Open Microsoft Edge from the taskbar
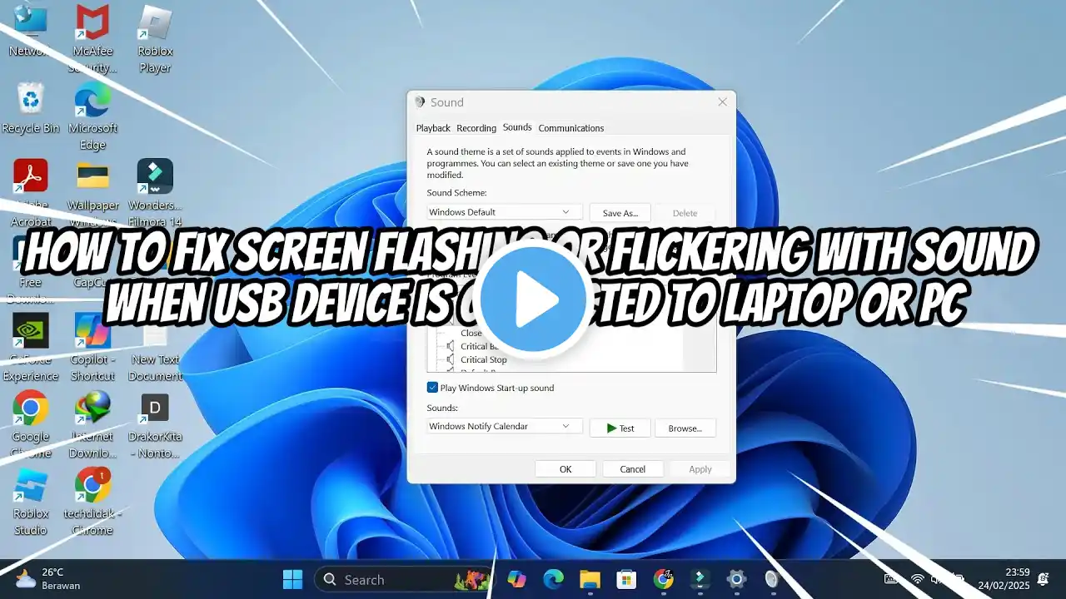 553,579
